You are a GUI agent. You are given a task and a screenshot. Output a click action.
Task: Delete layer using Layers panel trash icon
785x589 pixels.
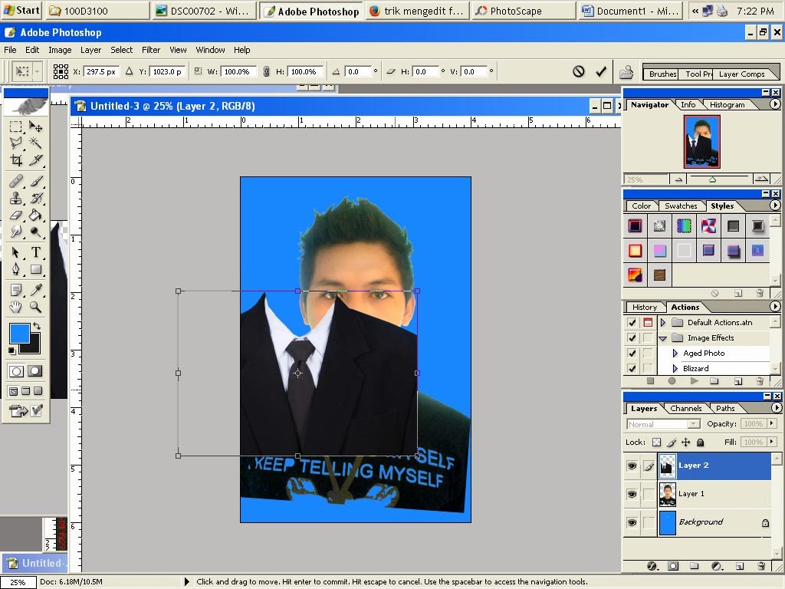point(761,566)
